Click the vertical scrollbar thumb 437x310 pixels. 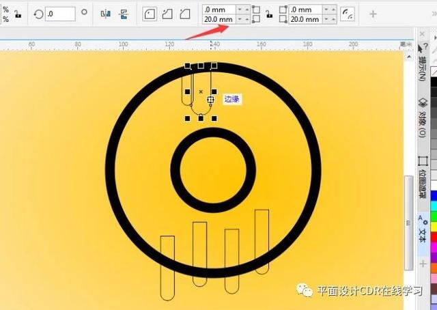pyautogui.click(x=409, y=223)
